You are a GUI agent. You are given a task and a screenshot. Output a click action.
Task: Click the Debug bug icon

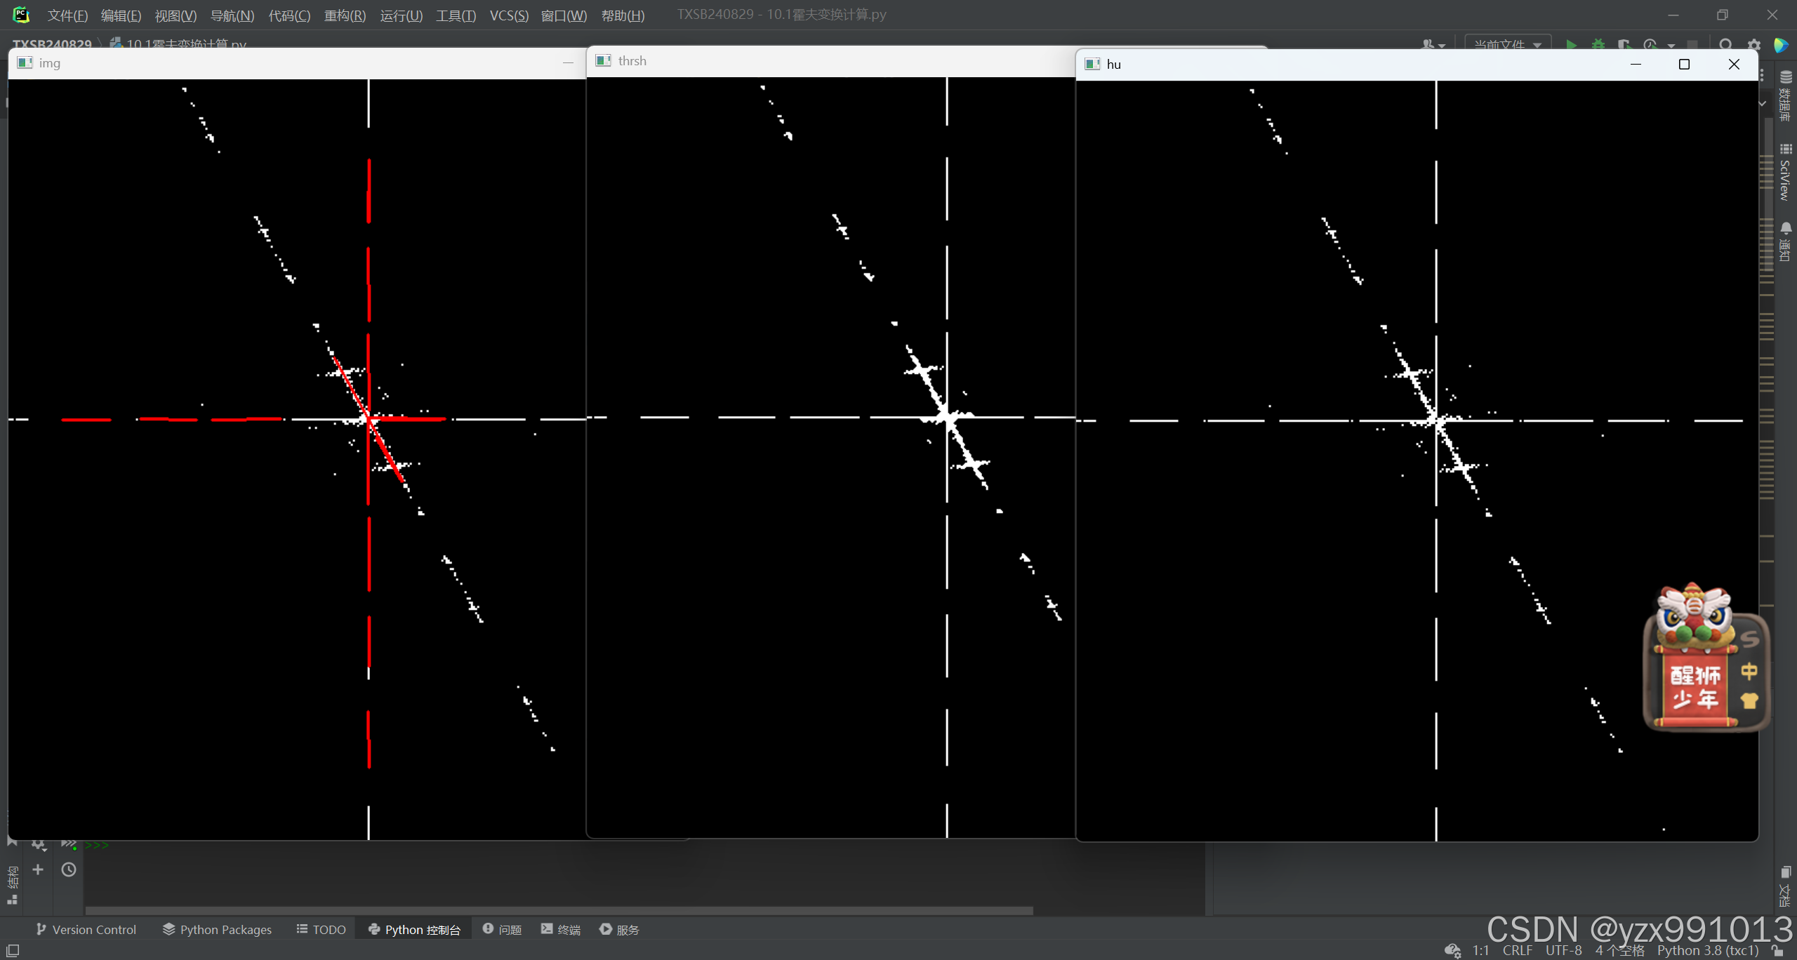(1598, 44)
